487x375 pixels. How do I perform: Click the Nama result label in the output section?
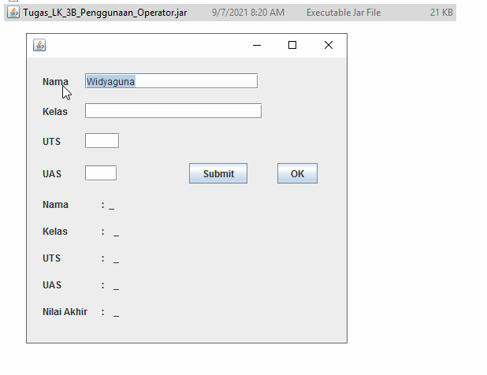click(55, 205)
